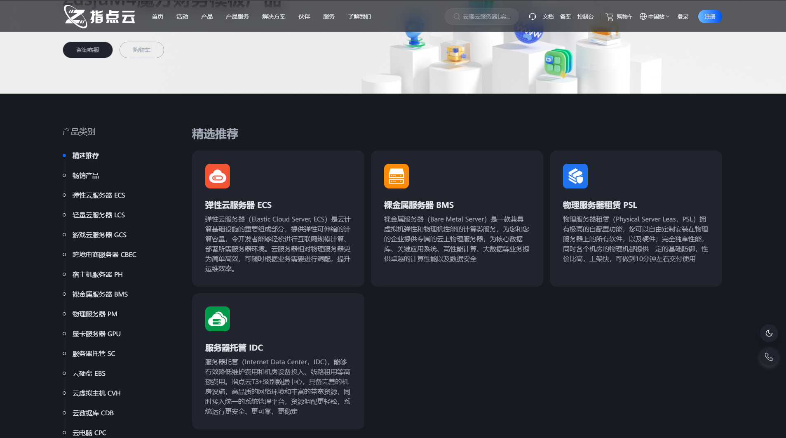Image resolution: width=786 pixels, height=438 pixels.
Task: Select 轻量云服务器 LCS category
Action: pos(99,215)
